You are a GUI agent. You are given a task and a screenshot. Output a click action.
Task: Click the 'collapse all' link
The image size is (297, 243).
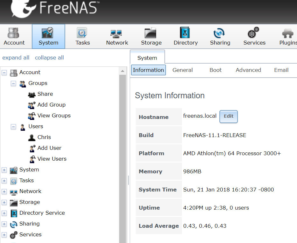click(x=49, y=58)
